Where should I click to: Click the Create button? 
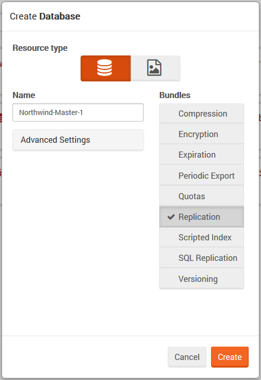pos(230,357)
